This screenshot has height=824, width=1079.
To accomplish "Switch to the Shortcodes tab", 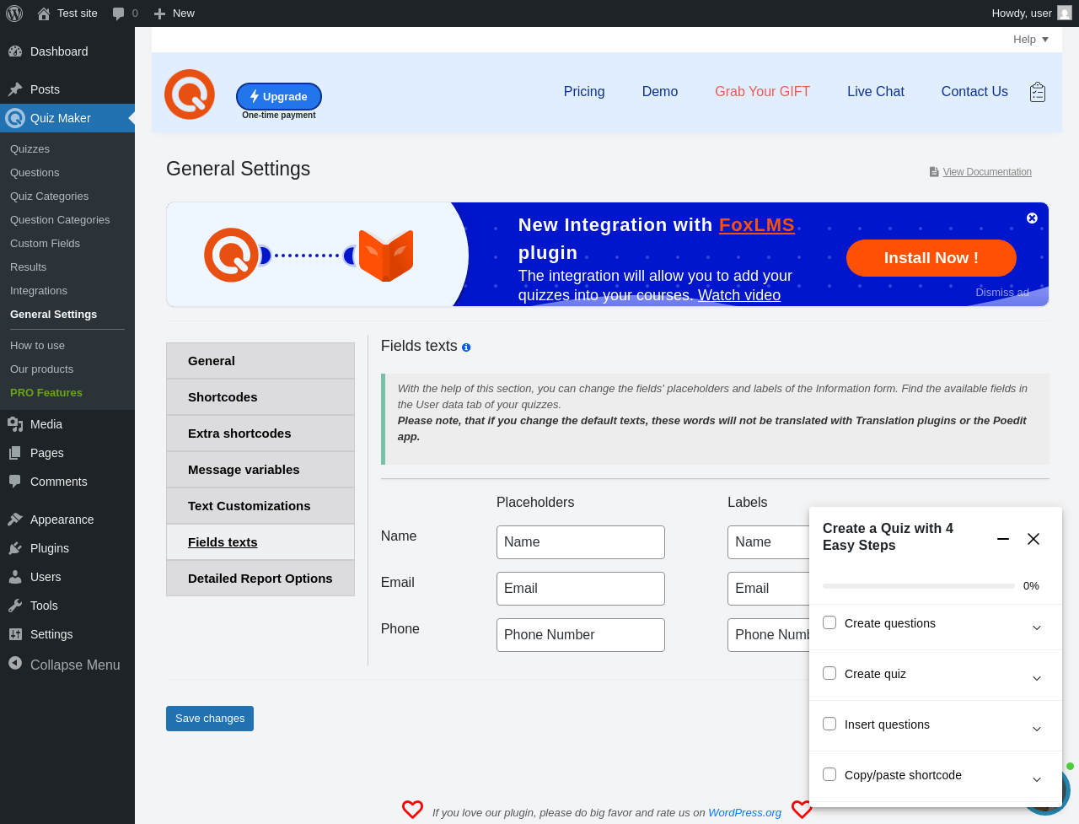I will pyautogui.click(x=260, y=397).
